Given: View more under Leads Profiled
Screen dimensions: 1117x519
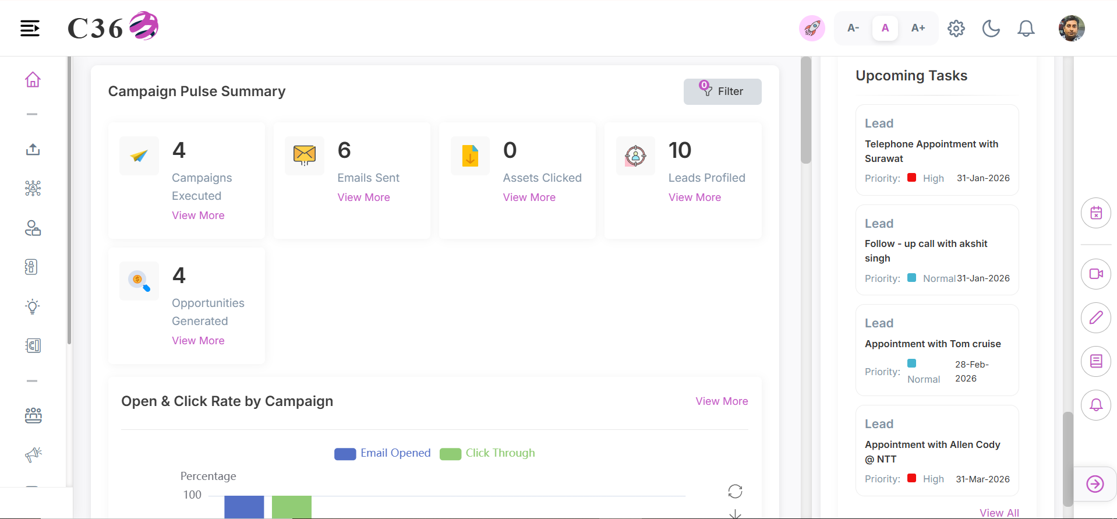Looking at the screenshot, I should coord(695,197).
